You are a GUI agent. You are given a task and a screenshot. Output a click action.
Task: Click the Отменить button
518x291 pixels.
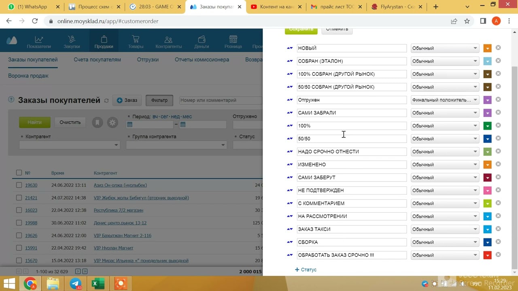pyautogui.click(x=337, y=30)
